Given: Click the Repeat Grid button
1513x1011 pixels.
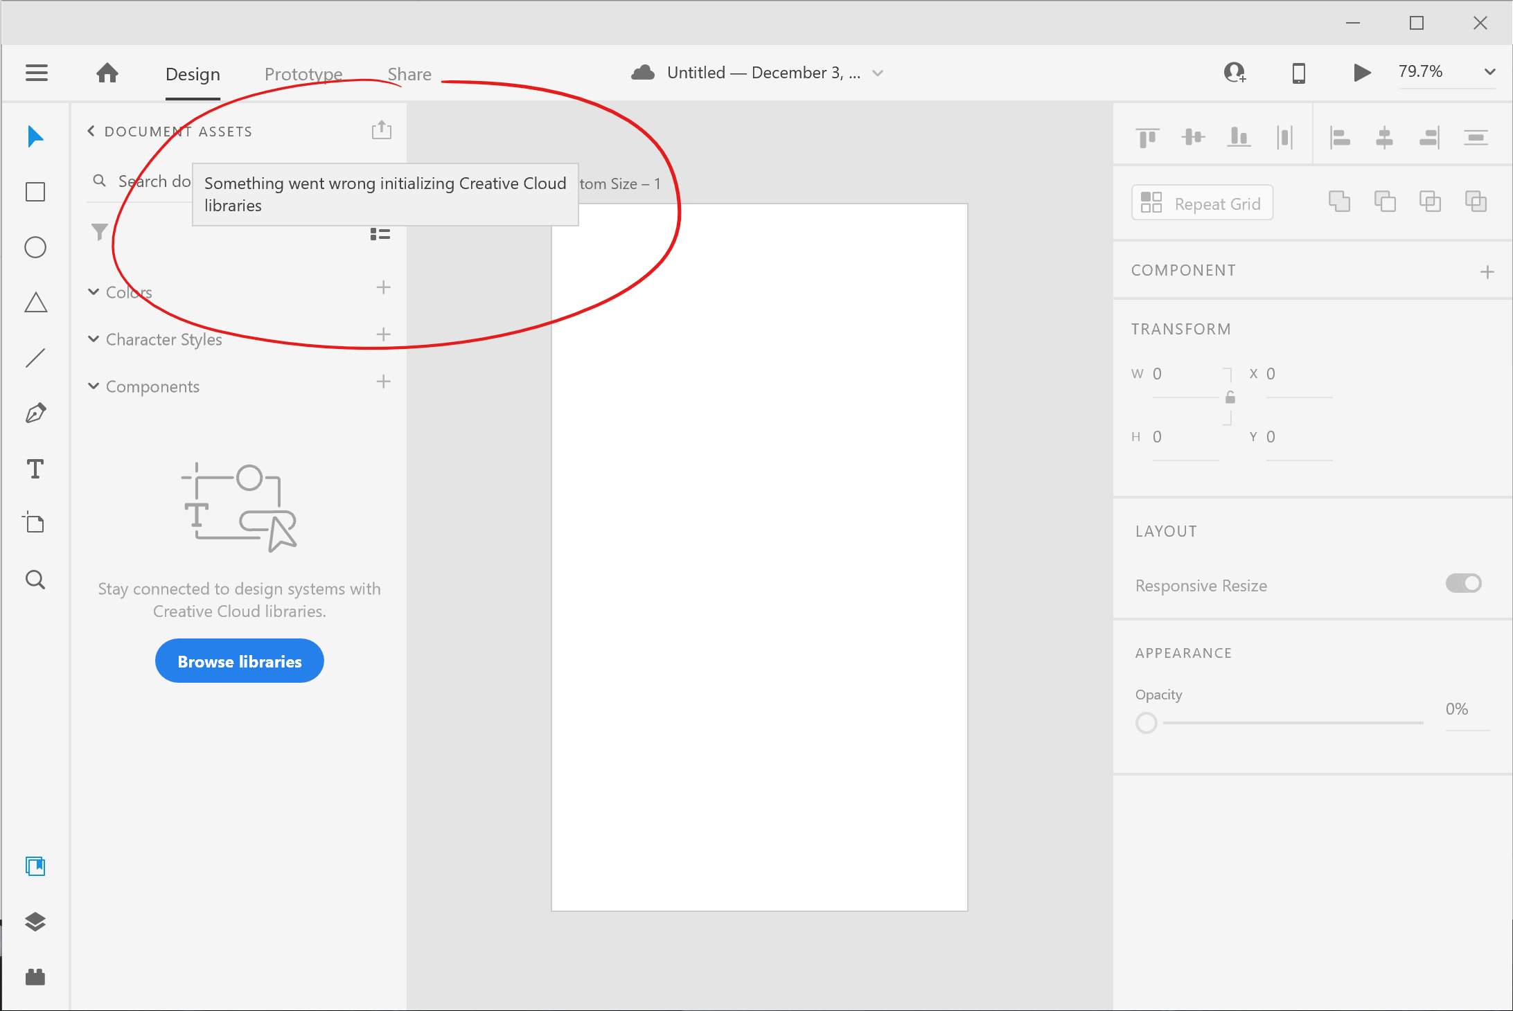Looking at the screenshot, I should pos(1202,203).
